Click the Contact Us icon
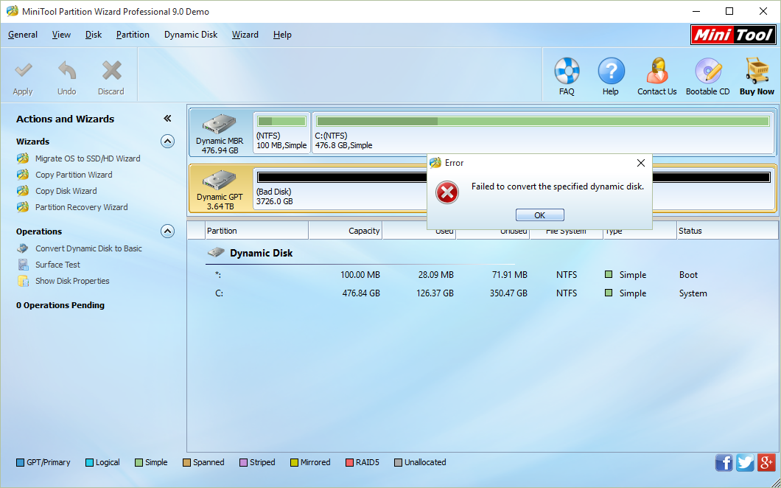 pyautogui.click(x=657, y=71)
